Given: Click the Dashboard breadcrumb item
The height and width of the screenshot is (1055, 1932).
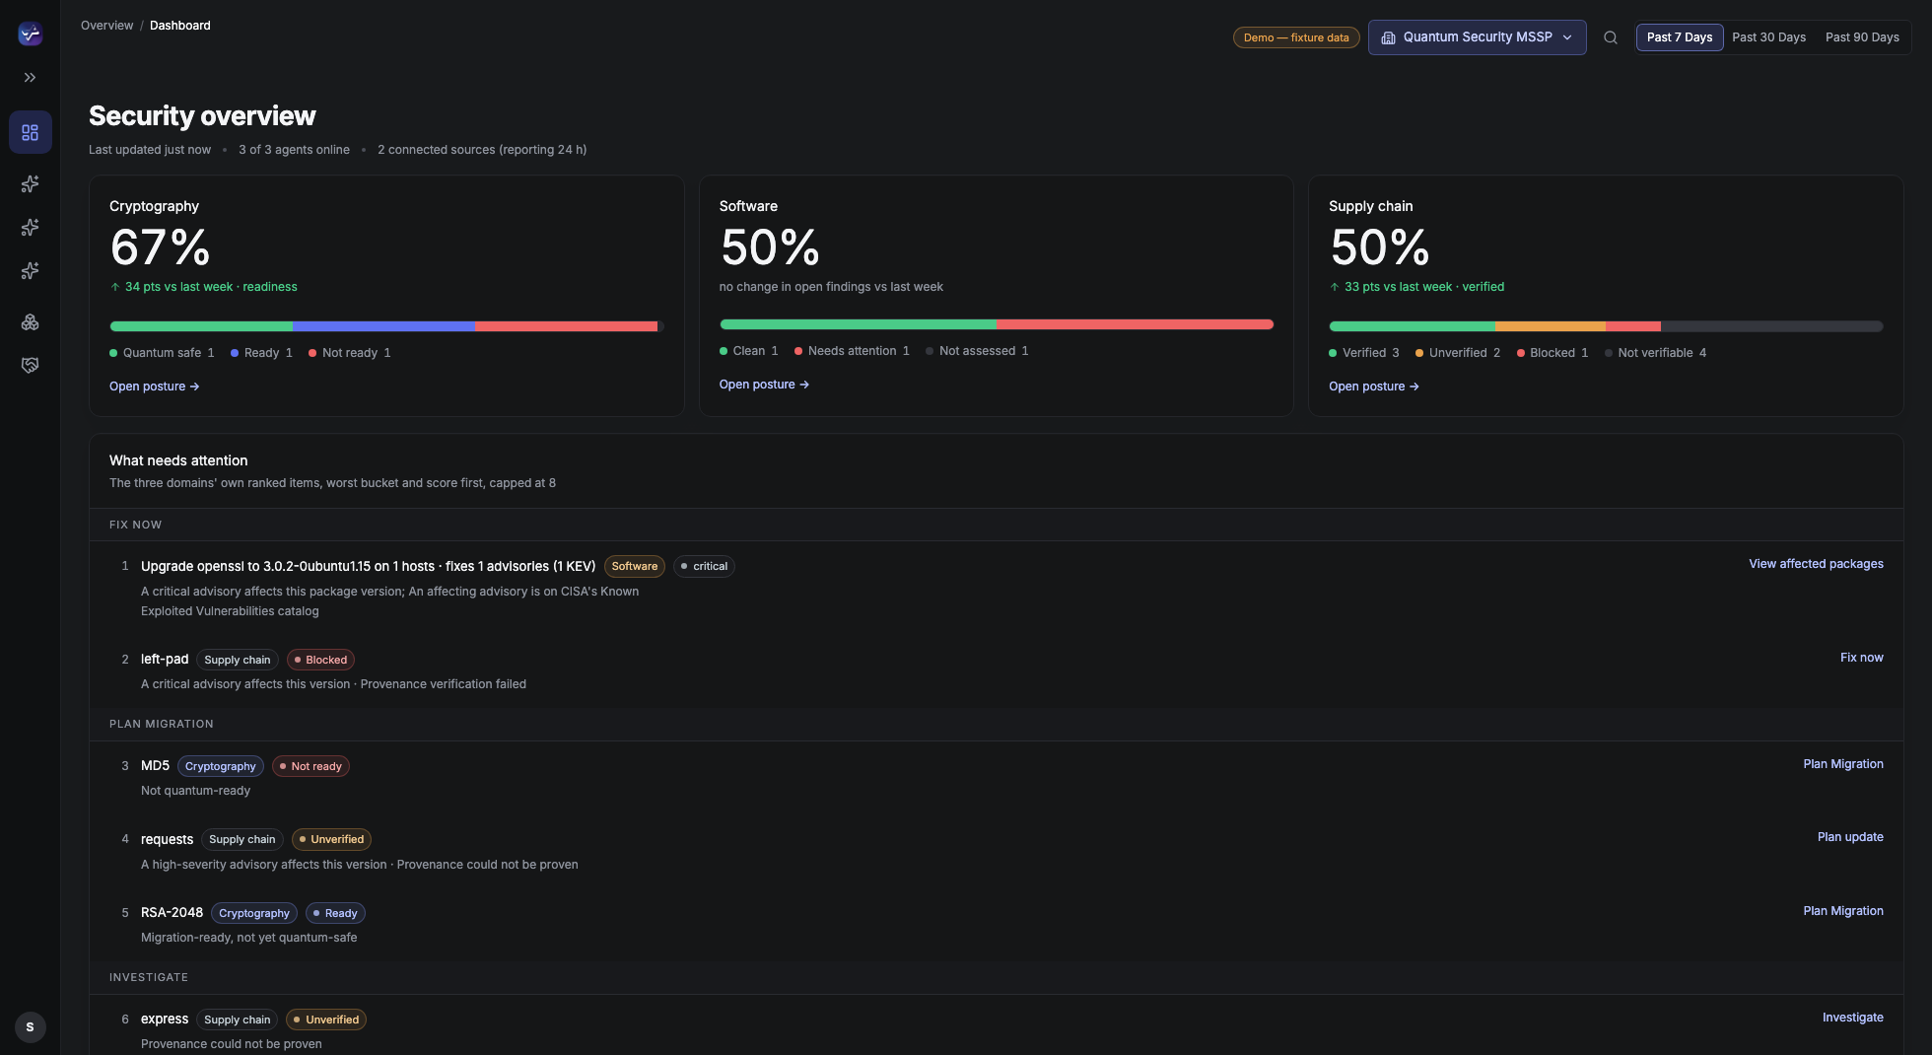Looking at the screenshot, I should 180,26.
